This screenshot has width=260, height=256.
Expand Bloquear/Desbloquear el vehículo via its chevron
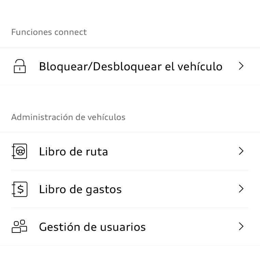[x=241, y=66]
